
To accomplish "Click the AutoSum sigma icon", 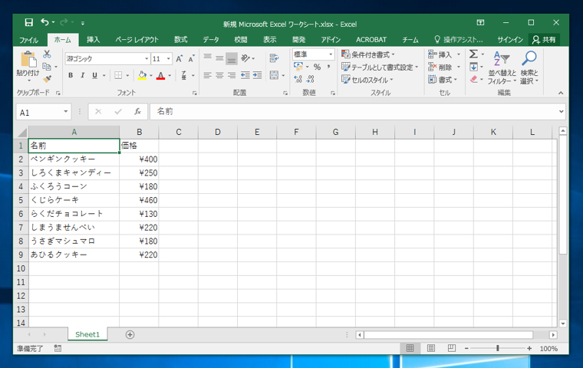I will point(473,54).
